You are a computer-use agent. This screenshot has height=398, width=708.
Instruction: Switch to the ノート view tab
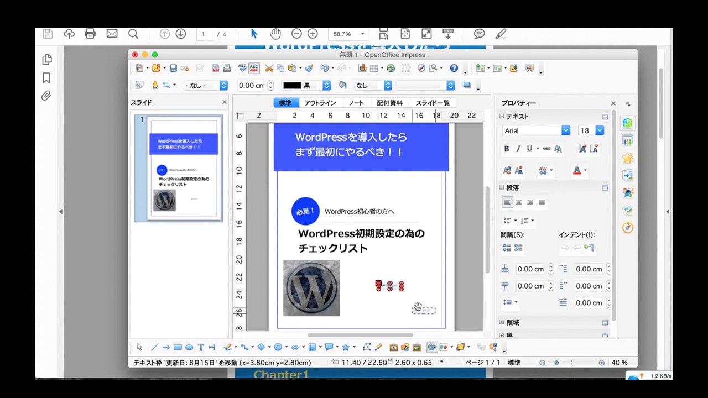356,103
